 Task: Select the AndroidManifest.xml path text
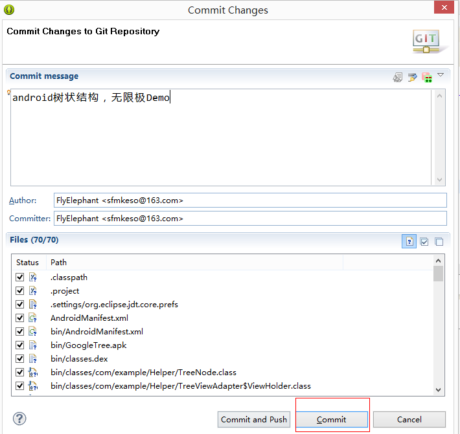click(89, 318)
